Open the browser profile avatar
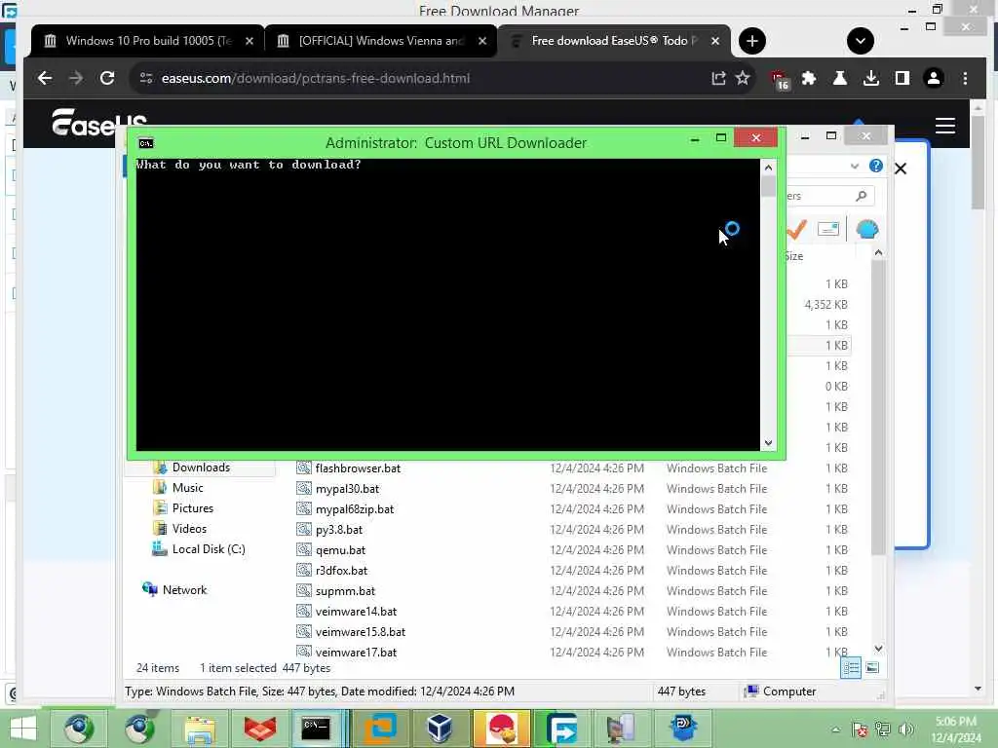998x748 pixels. 933,78
